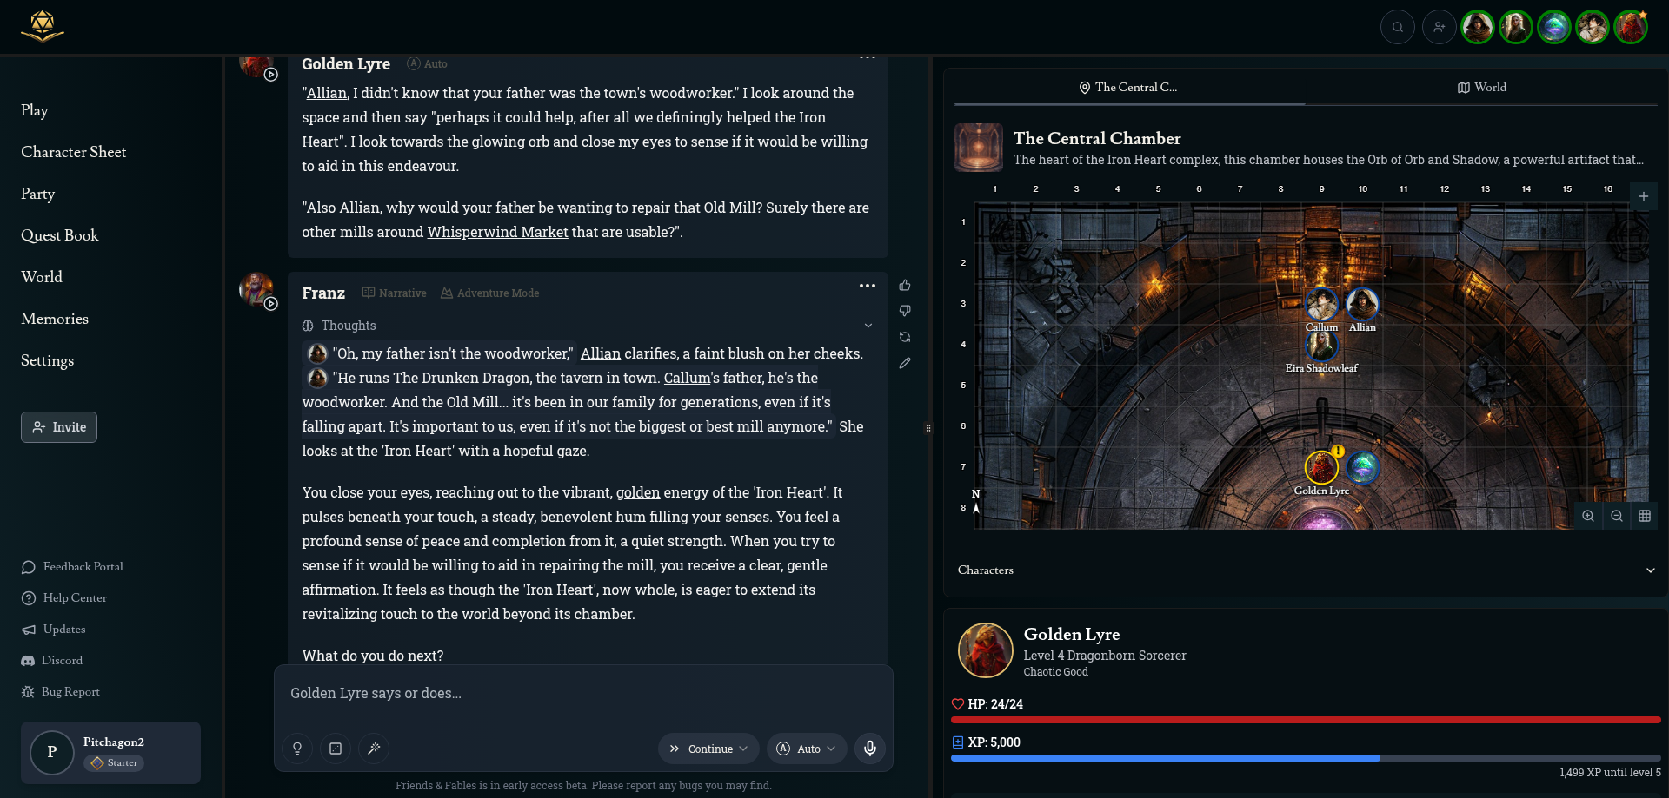Screen dimensions: 1669x798
Task: Click the thumbs up icon on Franz's message
Action: (905, 286)
